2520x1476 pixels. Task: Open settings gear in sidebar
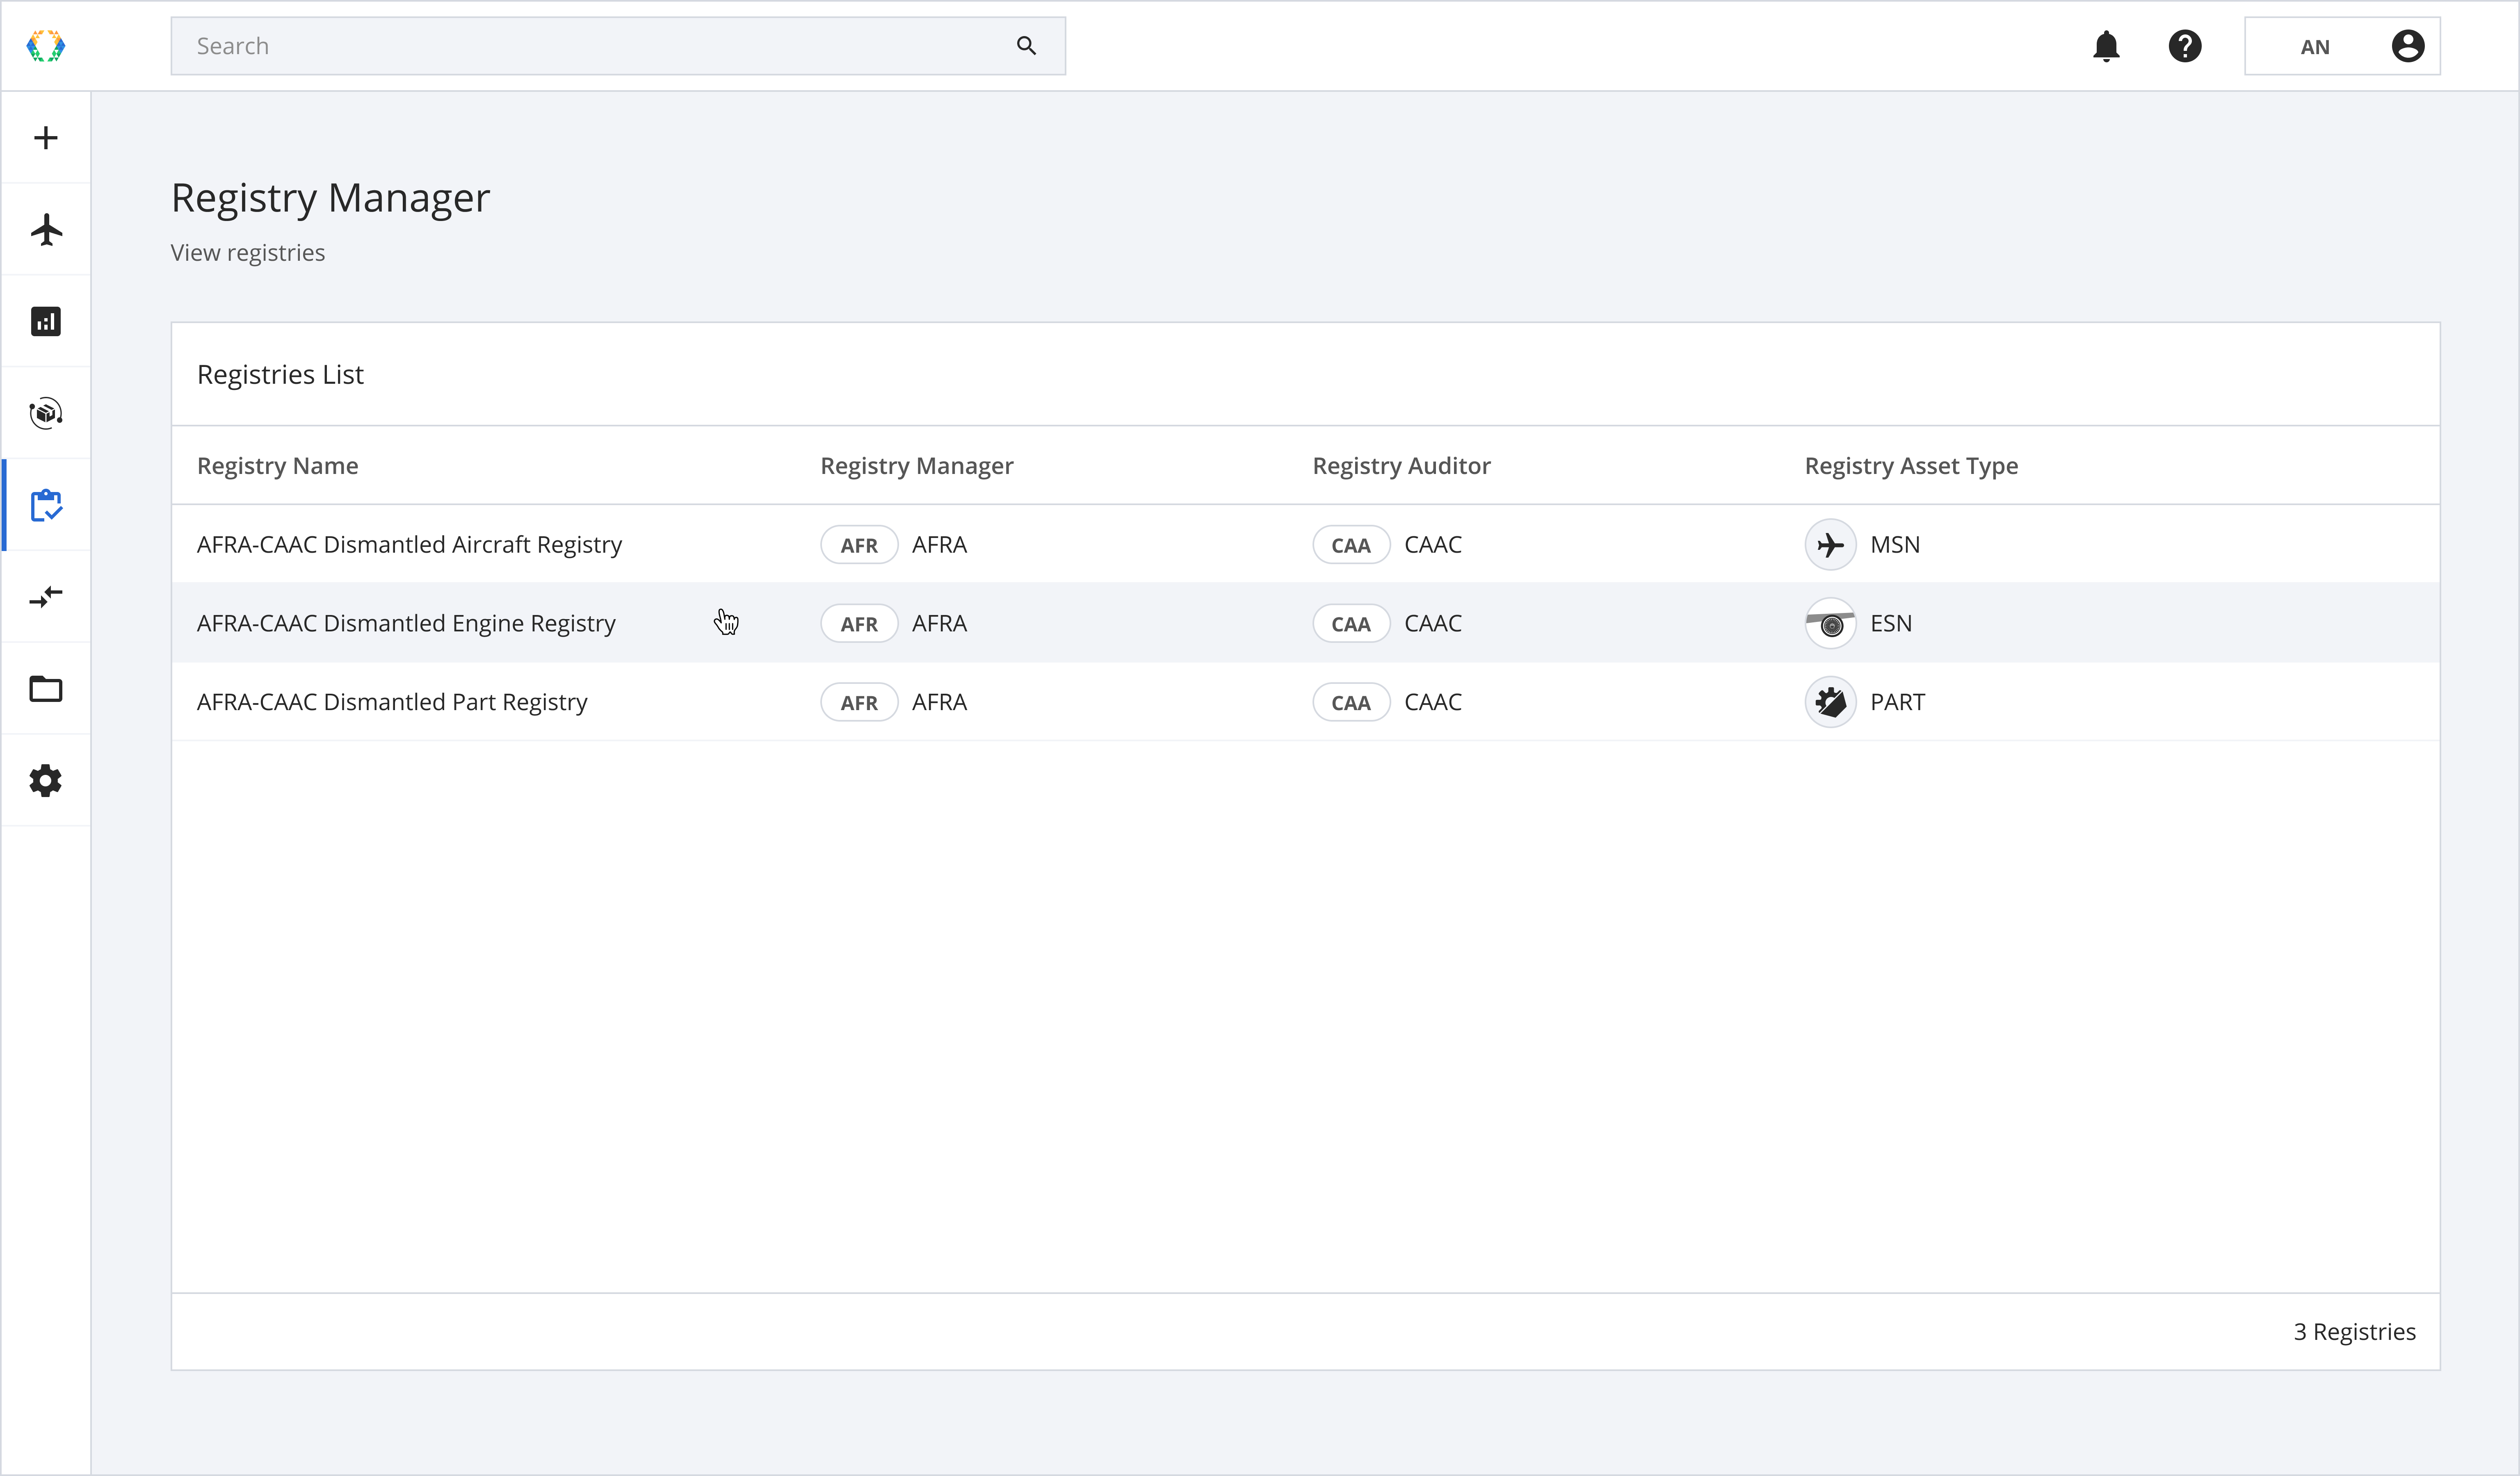point(46,781)
